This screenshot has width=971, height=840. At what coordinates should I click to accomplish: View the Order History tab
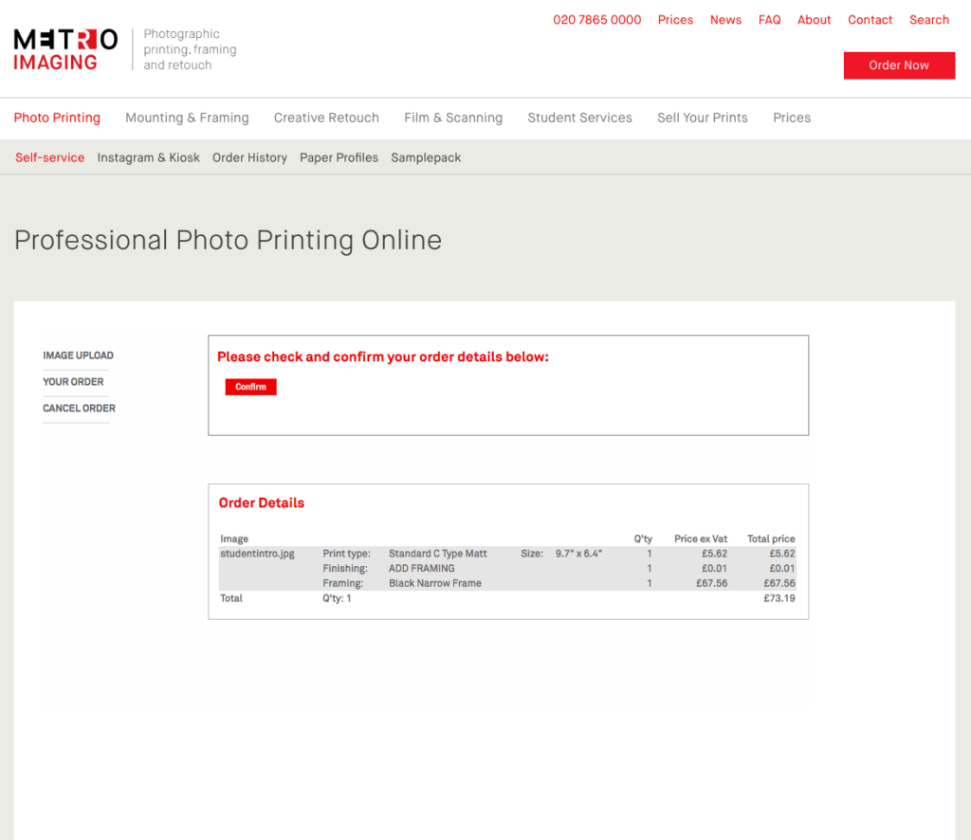tap(249, 157)
